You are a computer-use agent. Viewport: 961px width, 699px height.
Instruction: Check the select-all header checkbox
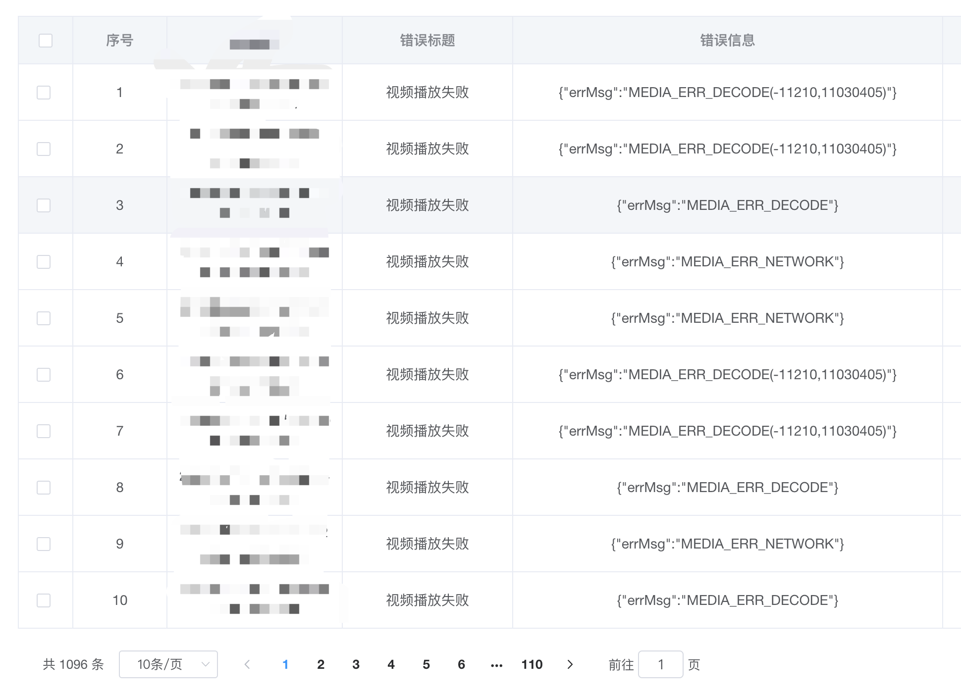click(x=46, y=41)
